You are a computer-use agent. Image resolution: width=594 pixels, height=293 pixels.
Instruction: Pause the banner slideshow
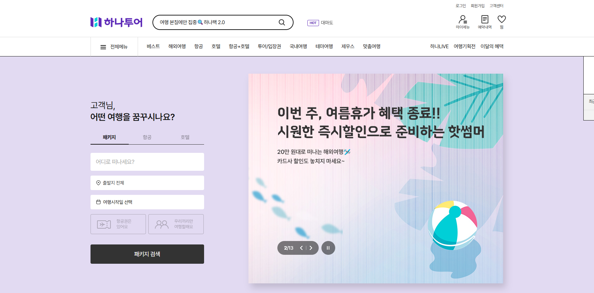pos(328,248)
